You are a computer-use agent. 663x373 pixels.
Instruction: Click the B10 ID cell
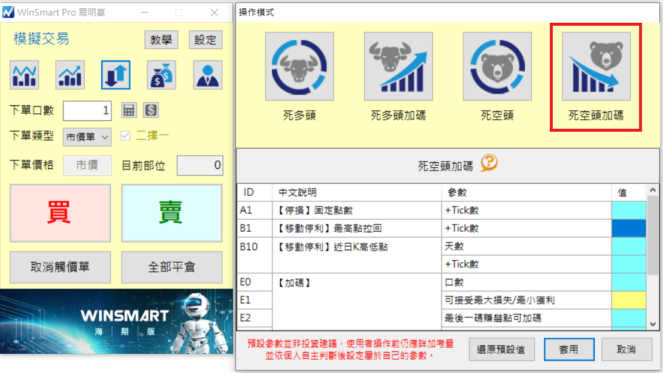[x=255, y=255]
